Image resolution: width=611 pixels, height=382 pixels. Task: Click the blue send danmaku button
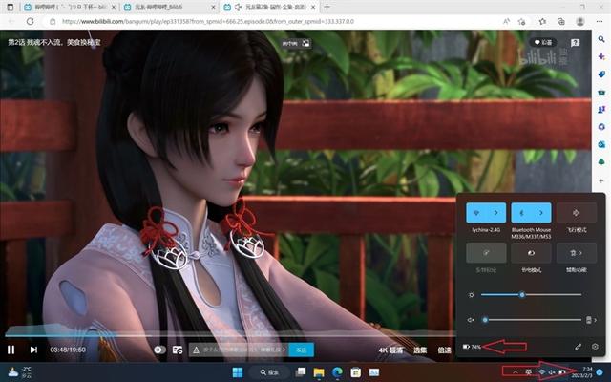[302, 350]
